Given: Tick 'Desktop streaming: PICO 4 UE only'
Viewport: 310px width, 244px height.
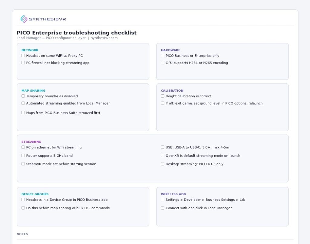Looking at the screenshot, I should [x=163, y=164].
